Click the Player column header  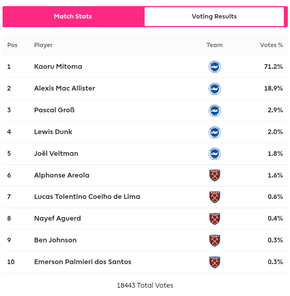coord(43,45)
